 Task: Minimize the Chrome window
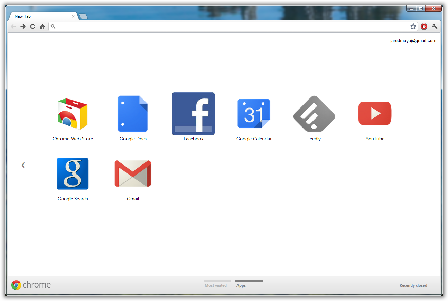click(x=411, y=8)
